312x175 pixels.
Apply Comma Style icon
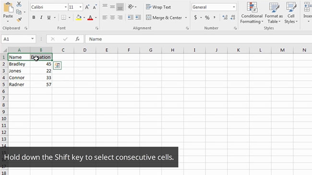click(215, 17)
